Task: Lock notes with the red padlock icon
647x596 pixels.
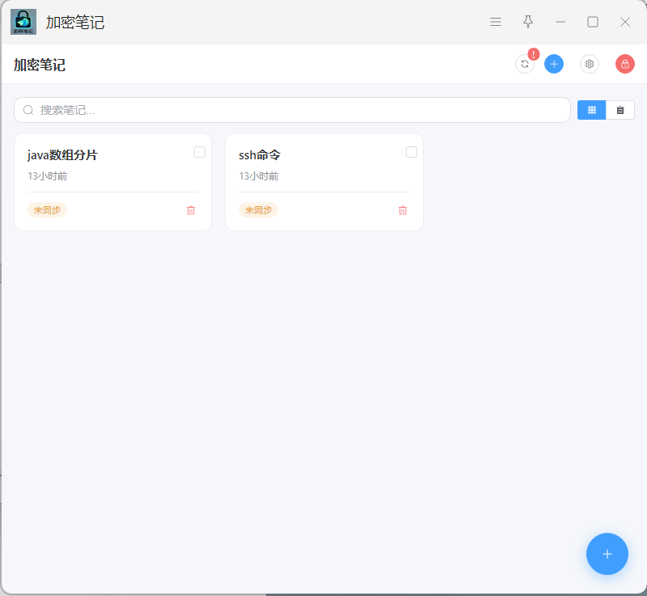Action: pyautogui.click(x=624, y=64)
